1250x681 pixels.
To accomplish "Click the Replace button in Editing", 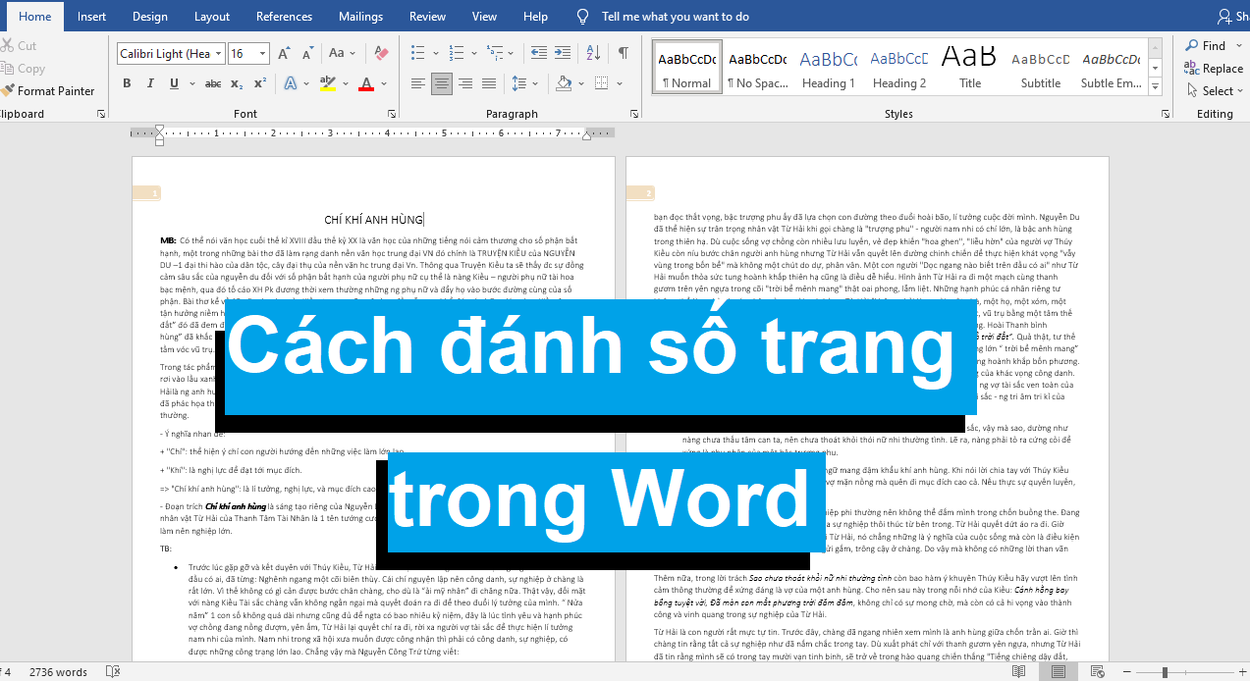I will coord(1215,69).
